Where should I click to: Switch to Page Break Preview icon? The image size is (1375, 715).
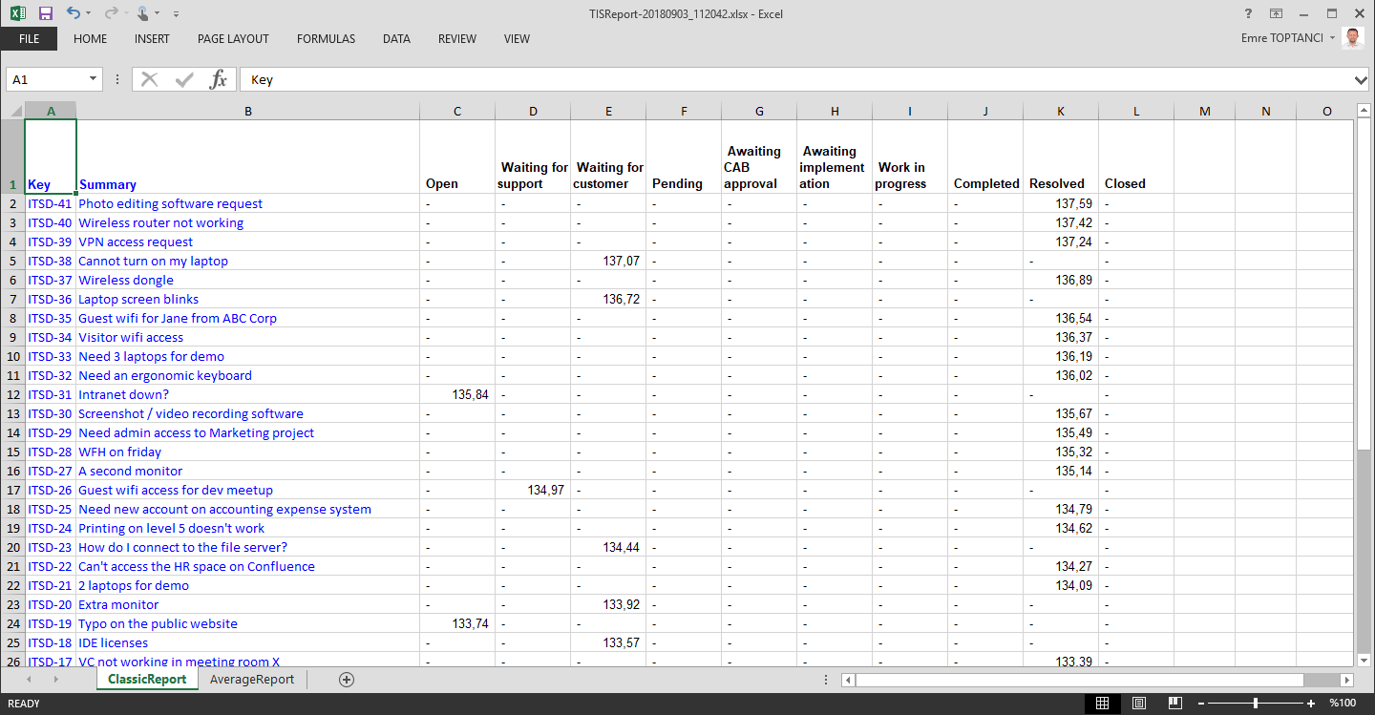tap(1174, 704)
